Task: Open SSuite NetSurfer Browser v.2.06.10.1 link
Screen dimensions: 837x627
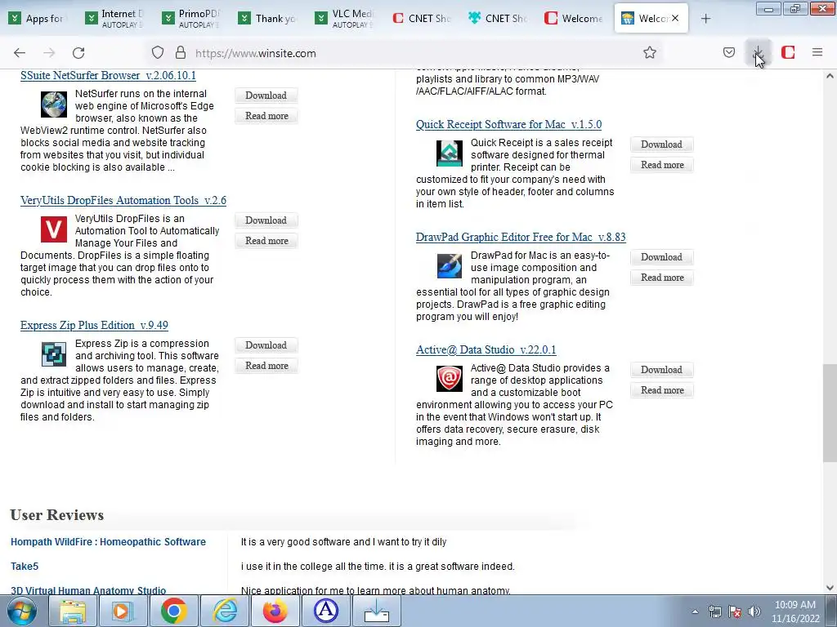Action: coord(108,75)
